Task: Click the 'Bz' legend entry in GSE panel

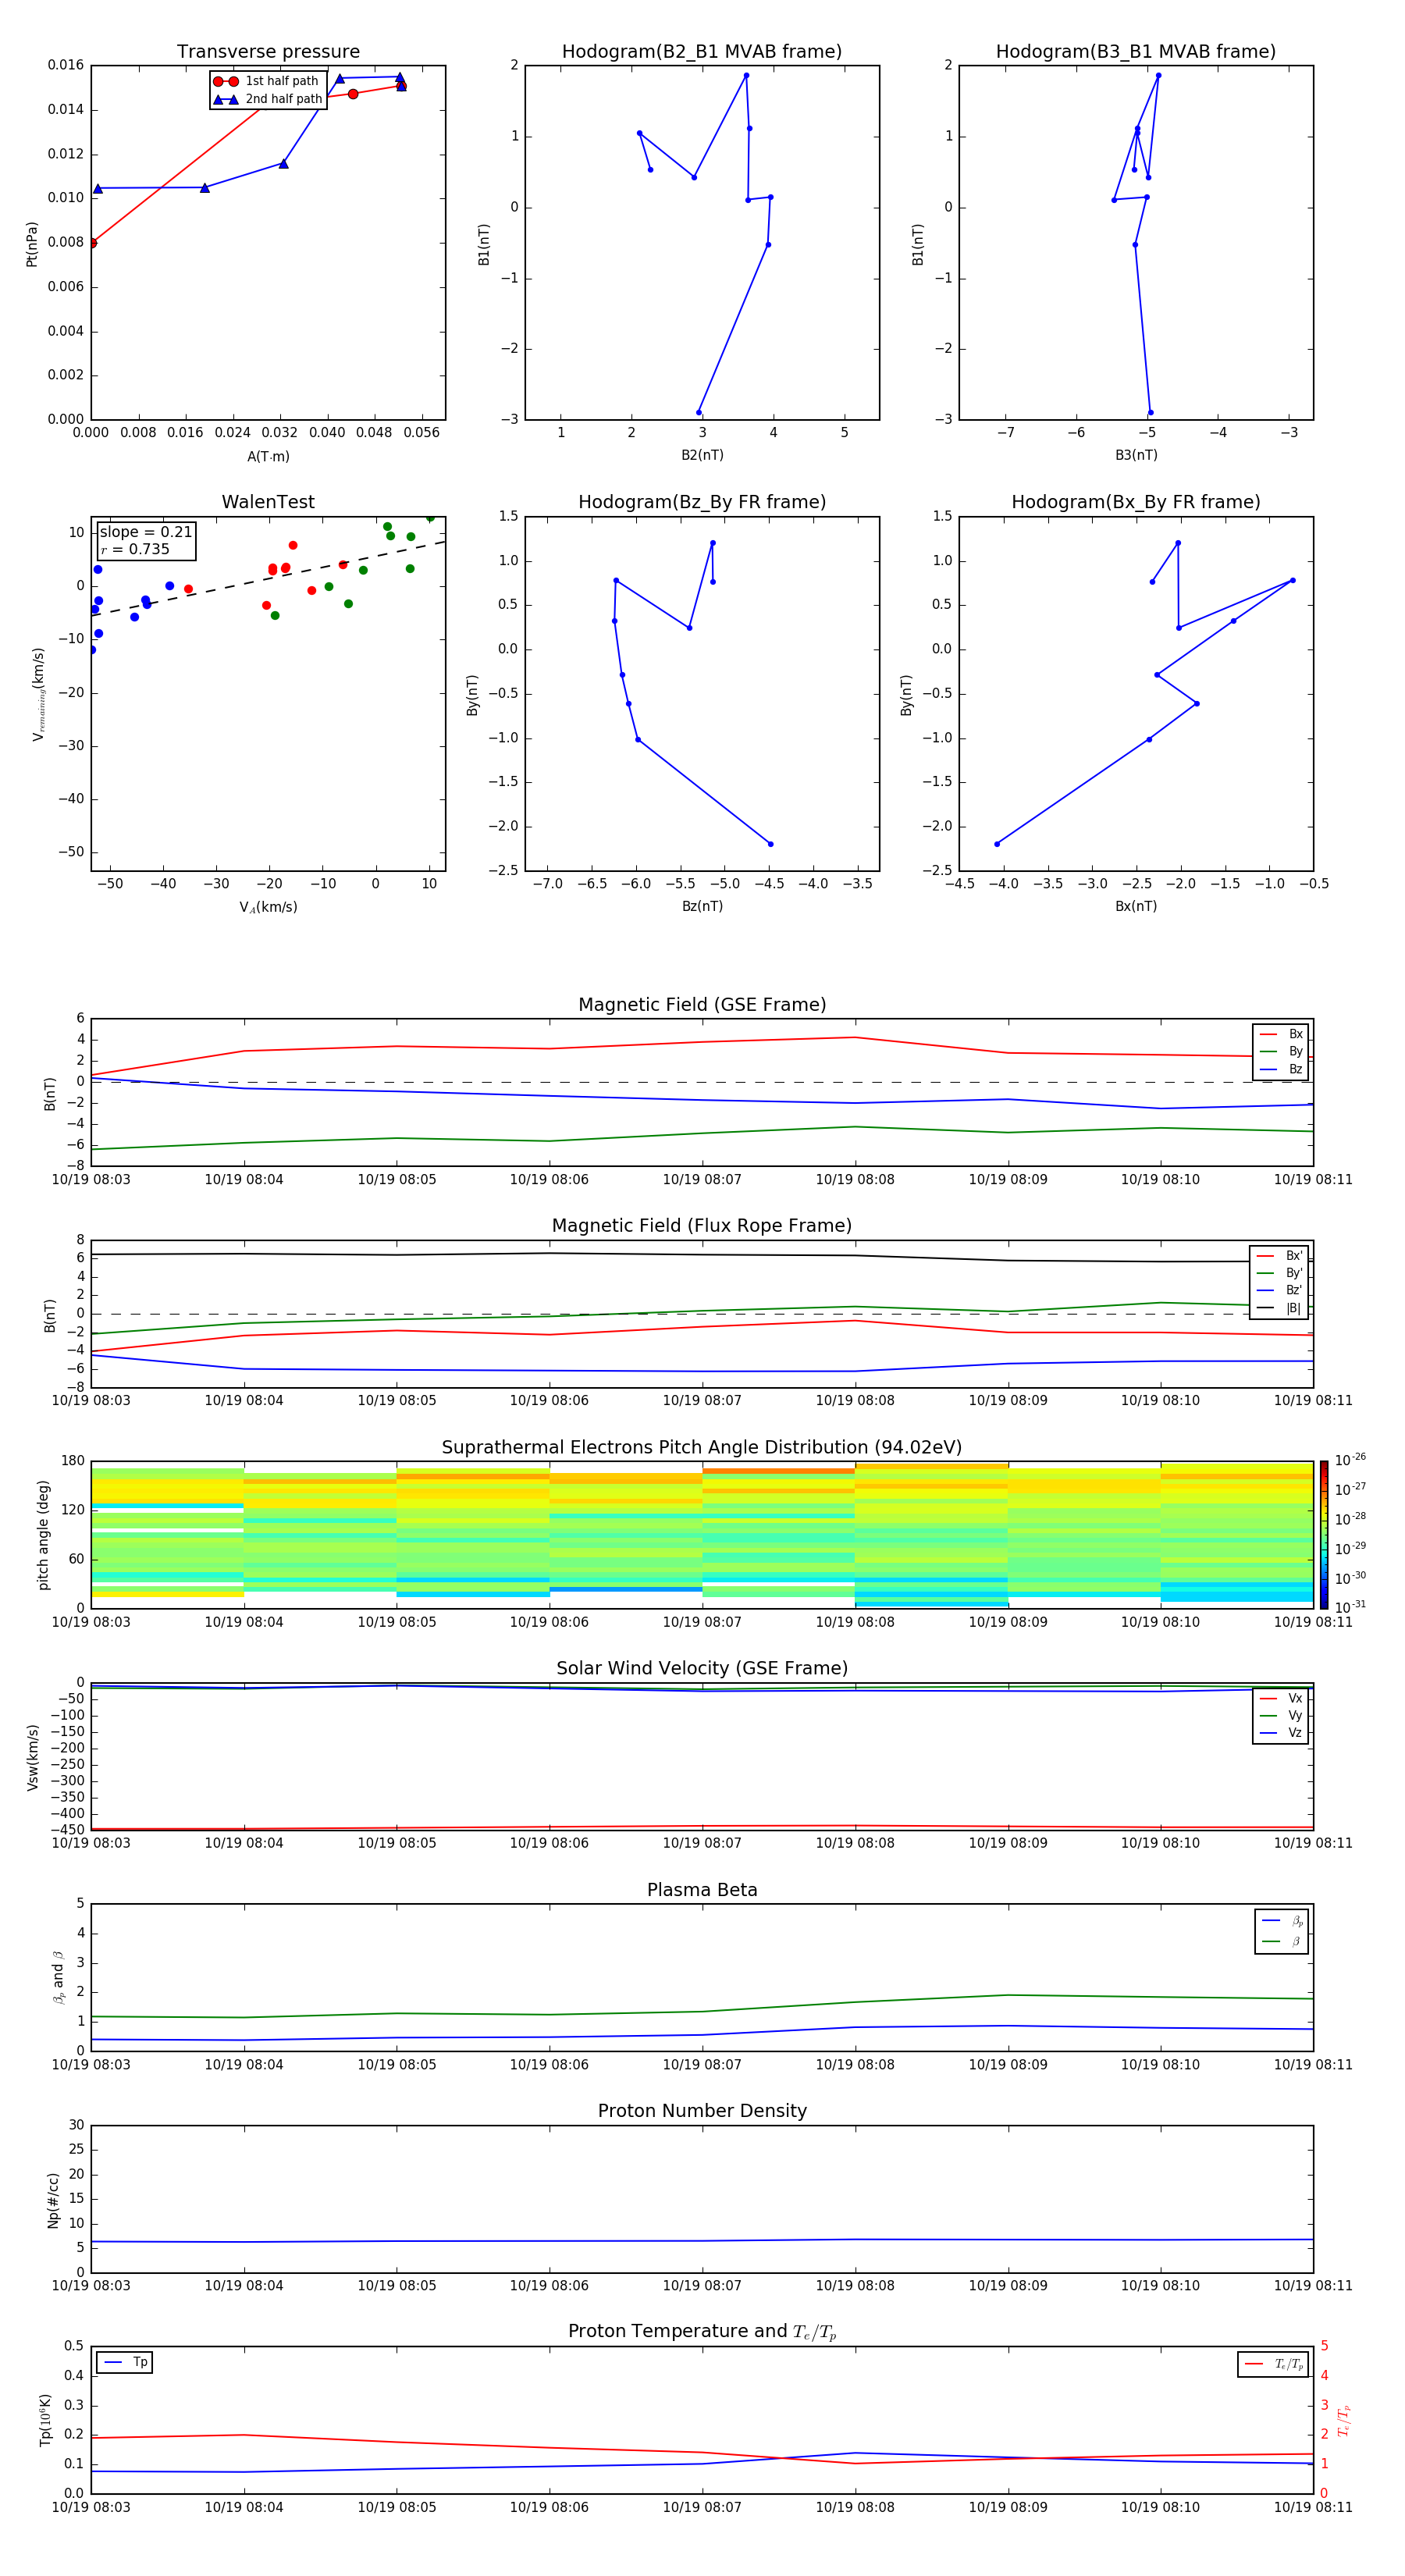Action: [x=1281, y=1069]
